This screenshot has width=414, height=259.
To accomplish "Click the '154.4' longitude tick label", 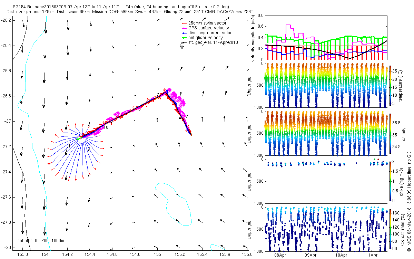I will [90, 255].
